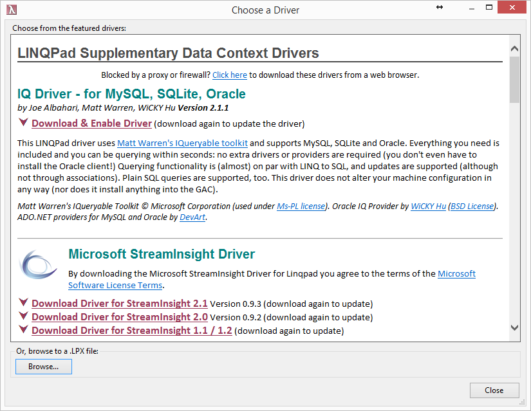Click the 'Microsoft StreamInsight Driver' heading
Viewport: 531px width, 411px height.
[x=162, y=254]
